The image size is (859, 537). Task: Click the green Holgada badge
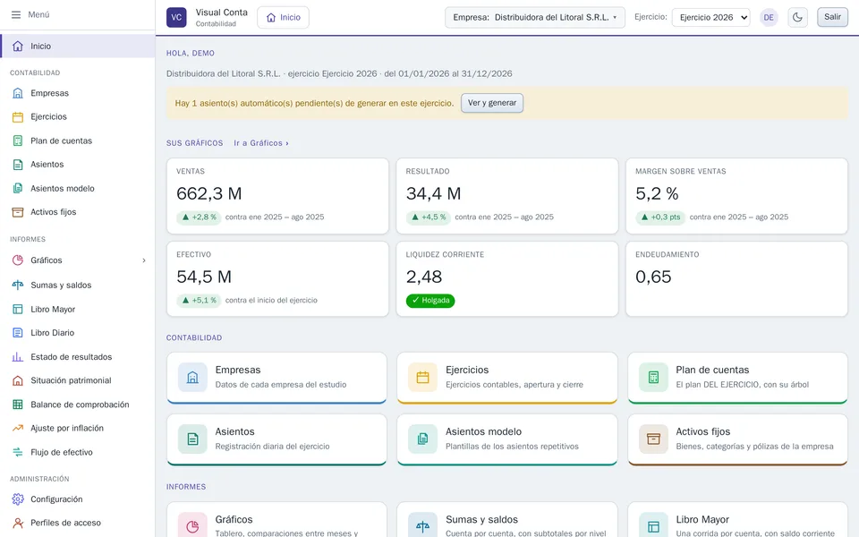pos(430,301)
